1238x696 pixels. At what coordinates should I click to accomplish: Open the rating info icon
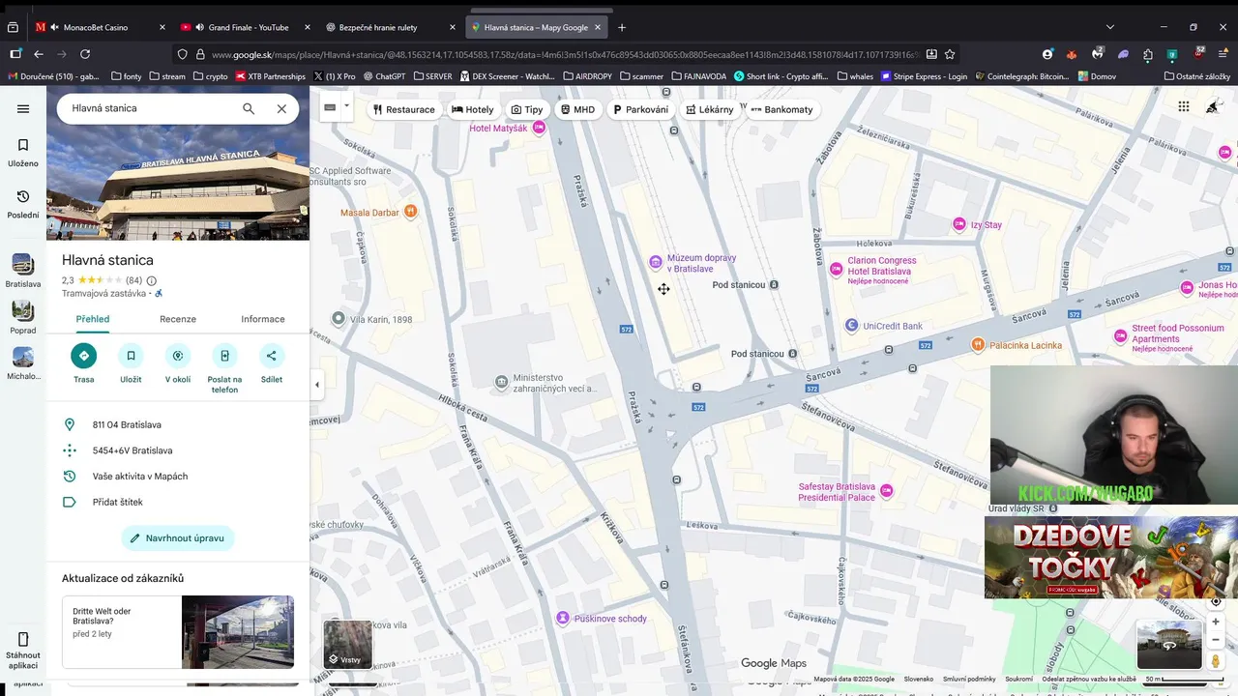pyautogui.click(x=152, y=280)
